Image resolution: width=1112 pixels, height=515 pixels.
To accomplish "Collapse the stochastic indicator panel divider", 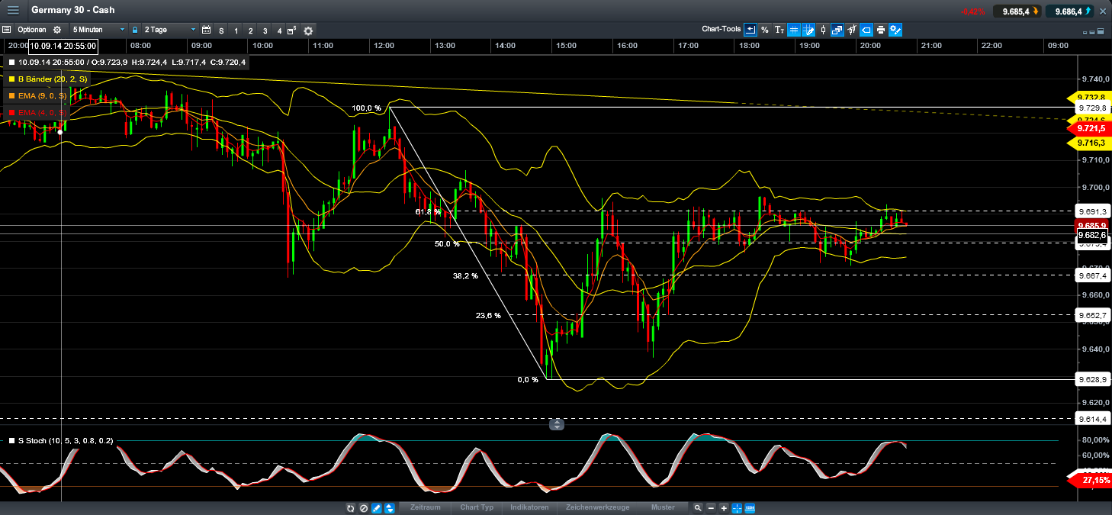I will 557,424.
